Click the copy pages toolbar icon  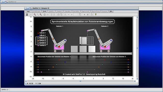pos(80,15)
